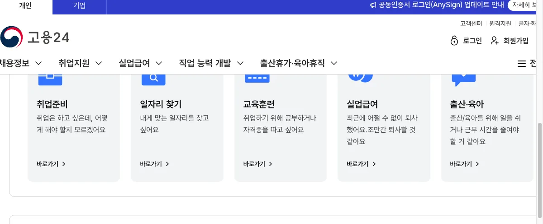The width and height of the screenshot is (543, 224).
Task: Click the 교육훈련 card icon
Action: (x=257, y=78)
